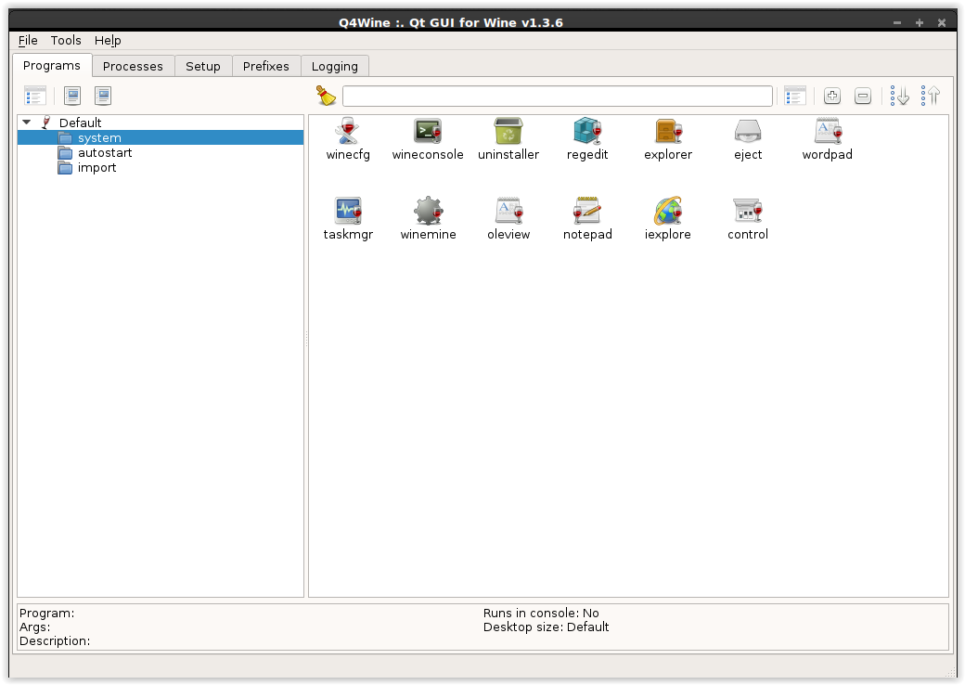The width and height of the screenshot is (965, 685).
Task: Click the 'Desktop size: Default' text
Action: click(x=546, y=627)
